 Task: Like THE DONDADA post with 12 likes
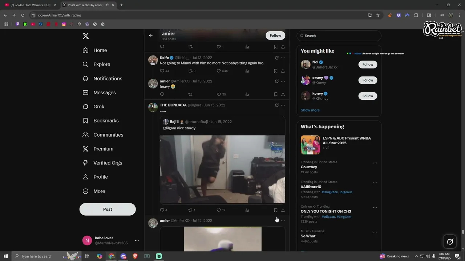point(219,210)
